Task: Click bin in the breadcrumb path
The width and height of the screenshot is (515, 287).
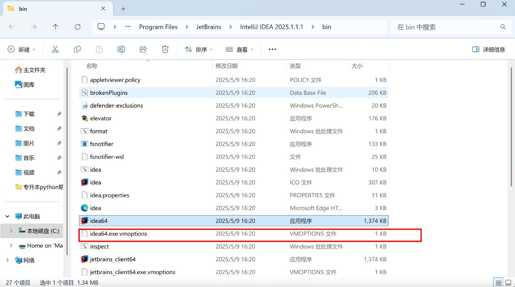Action: pyautogui.click(x=327, y=27)
